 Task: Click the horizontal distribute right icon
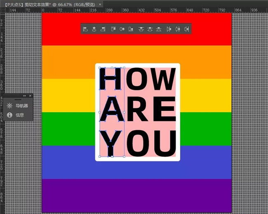pyautogui.click(x=187, y=29)
